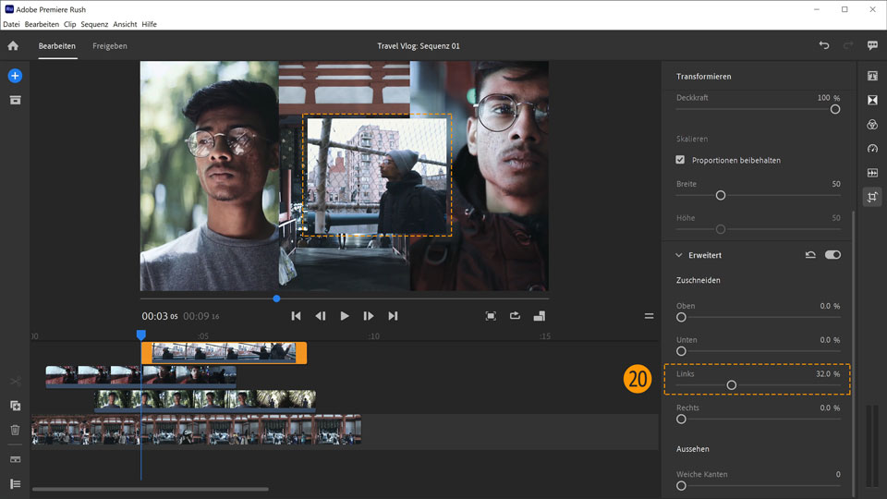Open the Transitions panel icon
Image resolution: width=887 pixels, height=499 pixels.
(872, 101)
